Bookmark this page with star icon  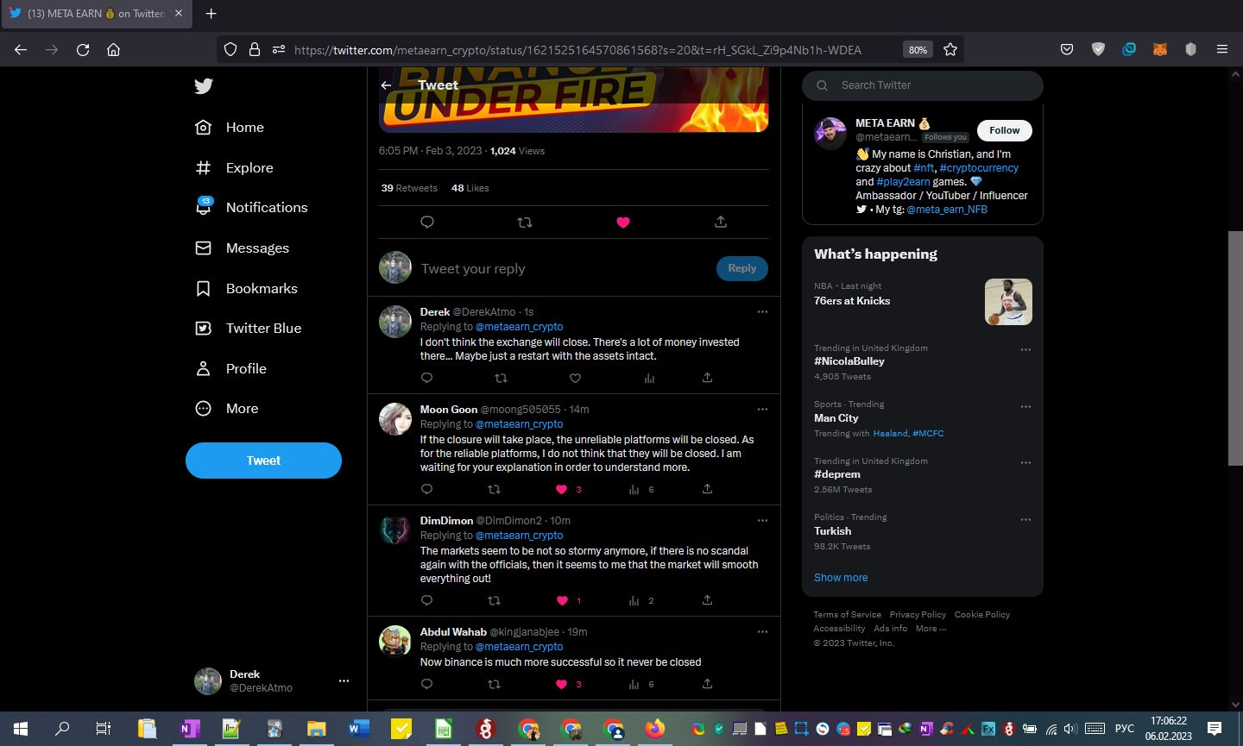pyautogui.click(x=950, y=50)
